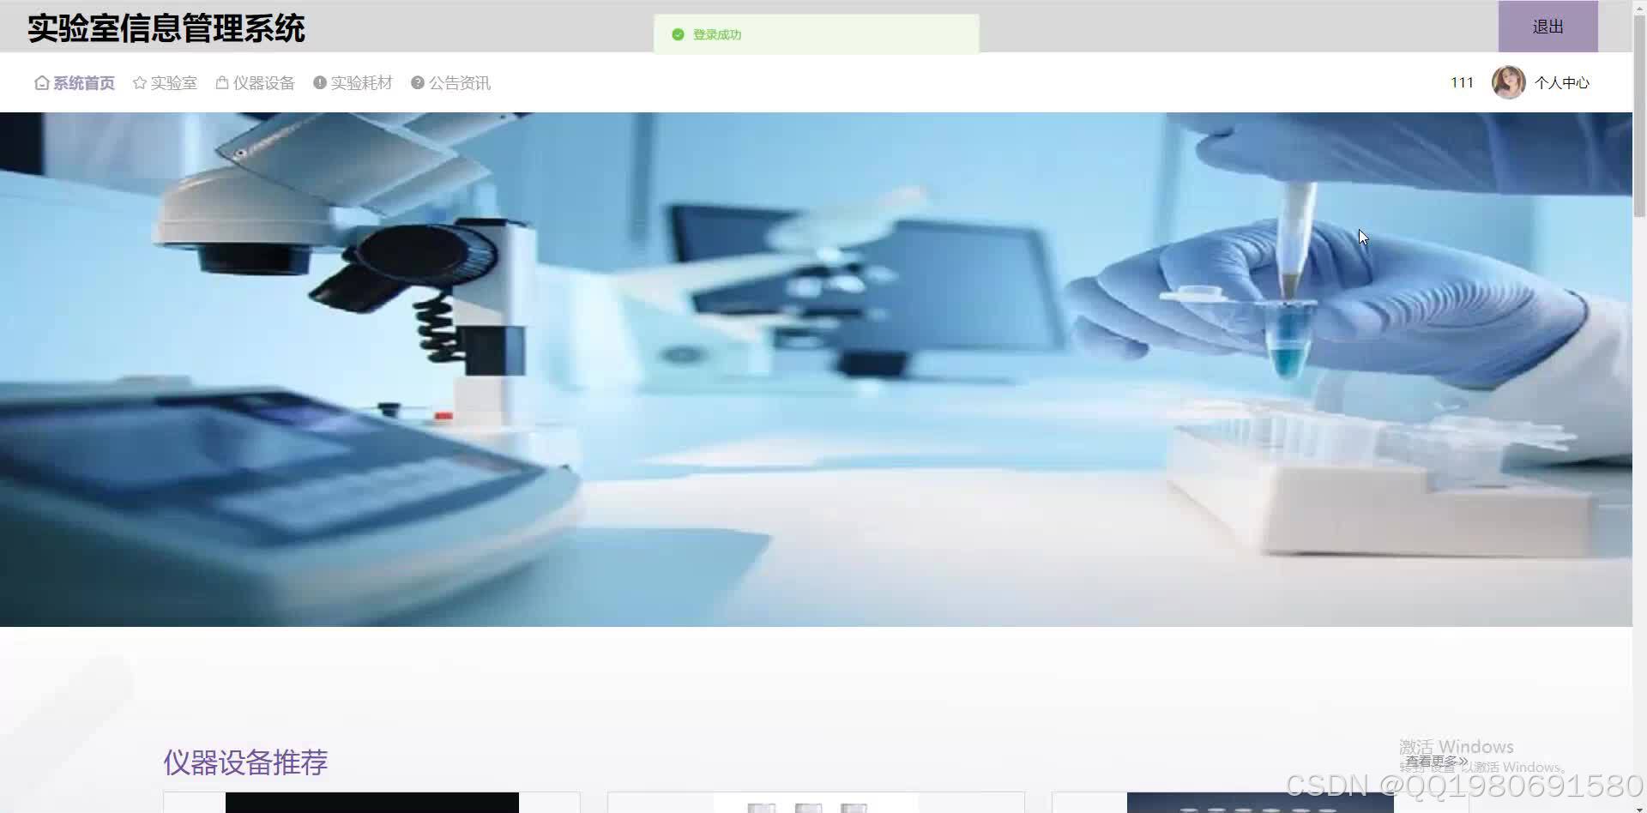Click 查看更多 link

1436,761
